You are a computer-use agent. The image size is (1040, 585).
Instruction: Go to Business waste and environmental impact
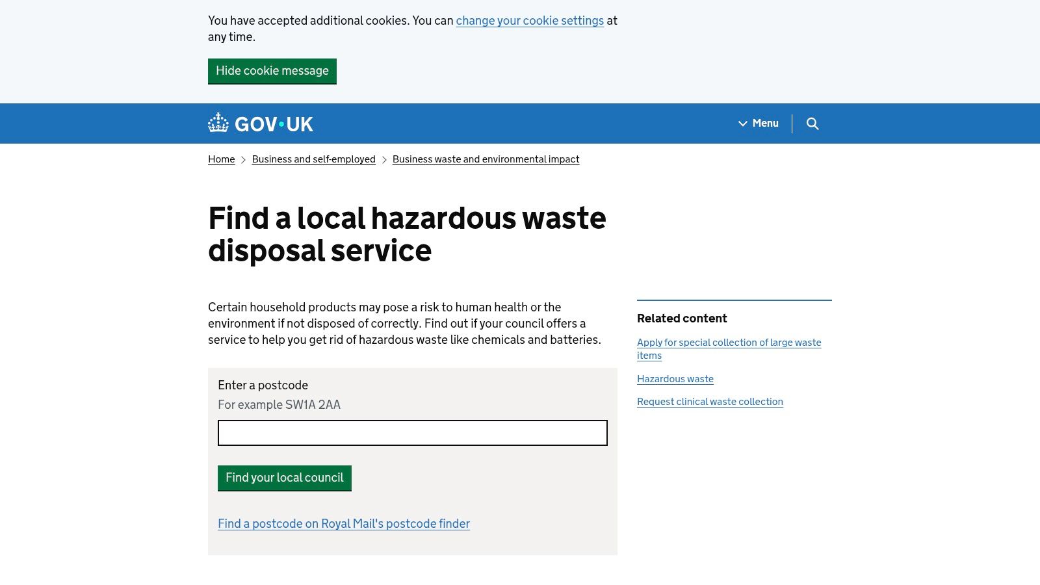[x=486, y=159]
